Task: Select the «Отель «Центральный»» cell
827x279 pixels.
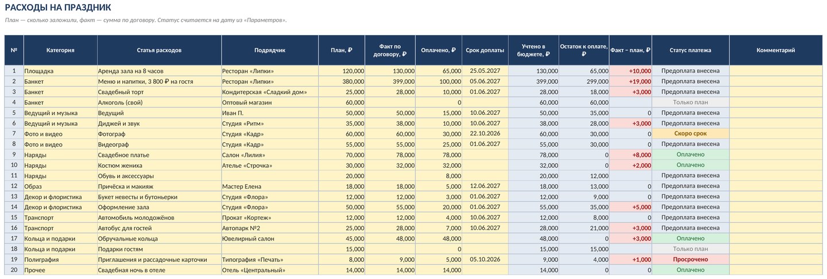Action: [269, 270]
